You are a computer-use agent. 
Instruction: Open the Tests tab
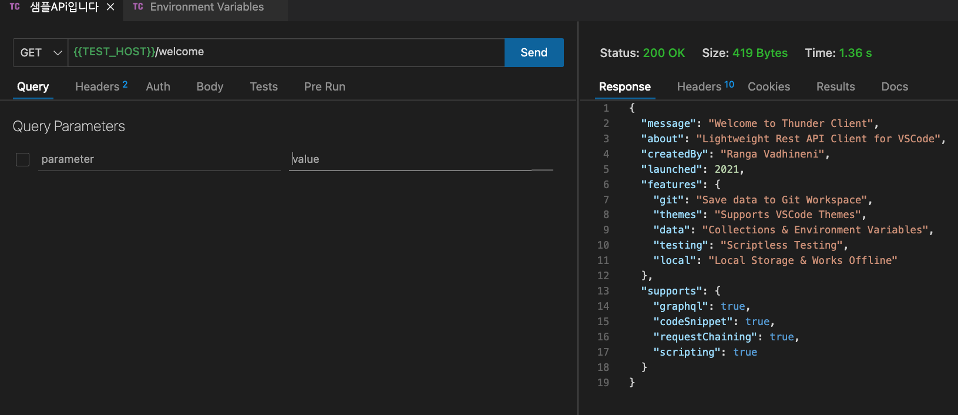(x=264, y=87)
